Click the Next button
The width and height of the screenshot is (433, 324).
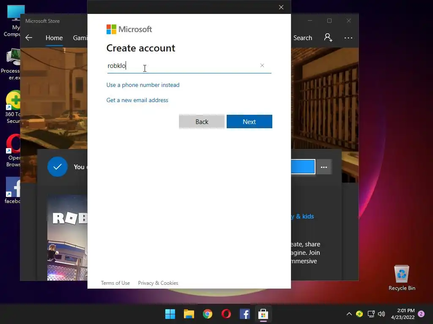tap(249, 121)
